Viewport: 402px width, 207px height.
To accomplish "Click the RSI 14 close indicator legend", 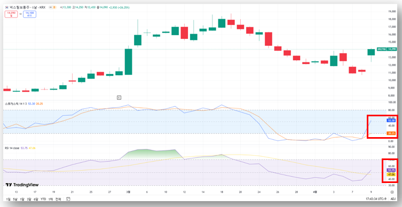I will (12, 148).
